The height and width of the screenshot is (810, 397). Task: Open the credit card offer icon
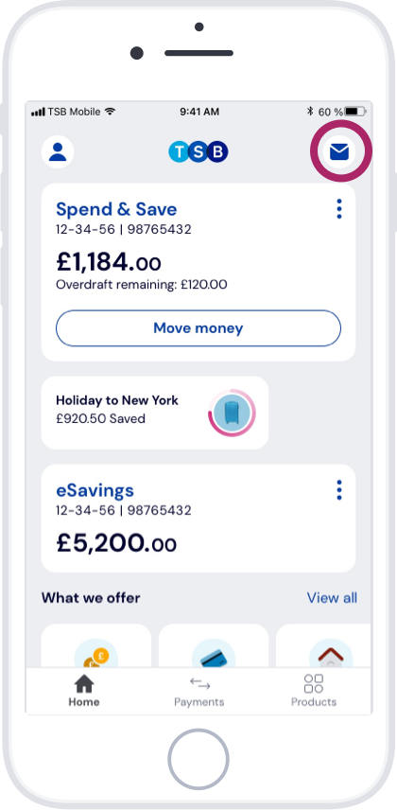(214, 653)
